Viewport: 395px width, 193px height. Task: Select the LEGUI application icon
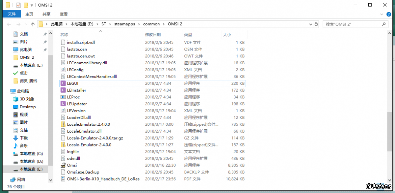pos(64,83)
